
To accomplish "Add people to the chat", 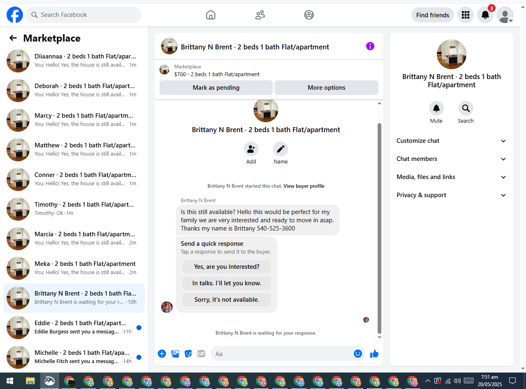I will coord(251,149).
